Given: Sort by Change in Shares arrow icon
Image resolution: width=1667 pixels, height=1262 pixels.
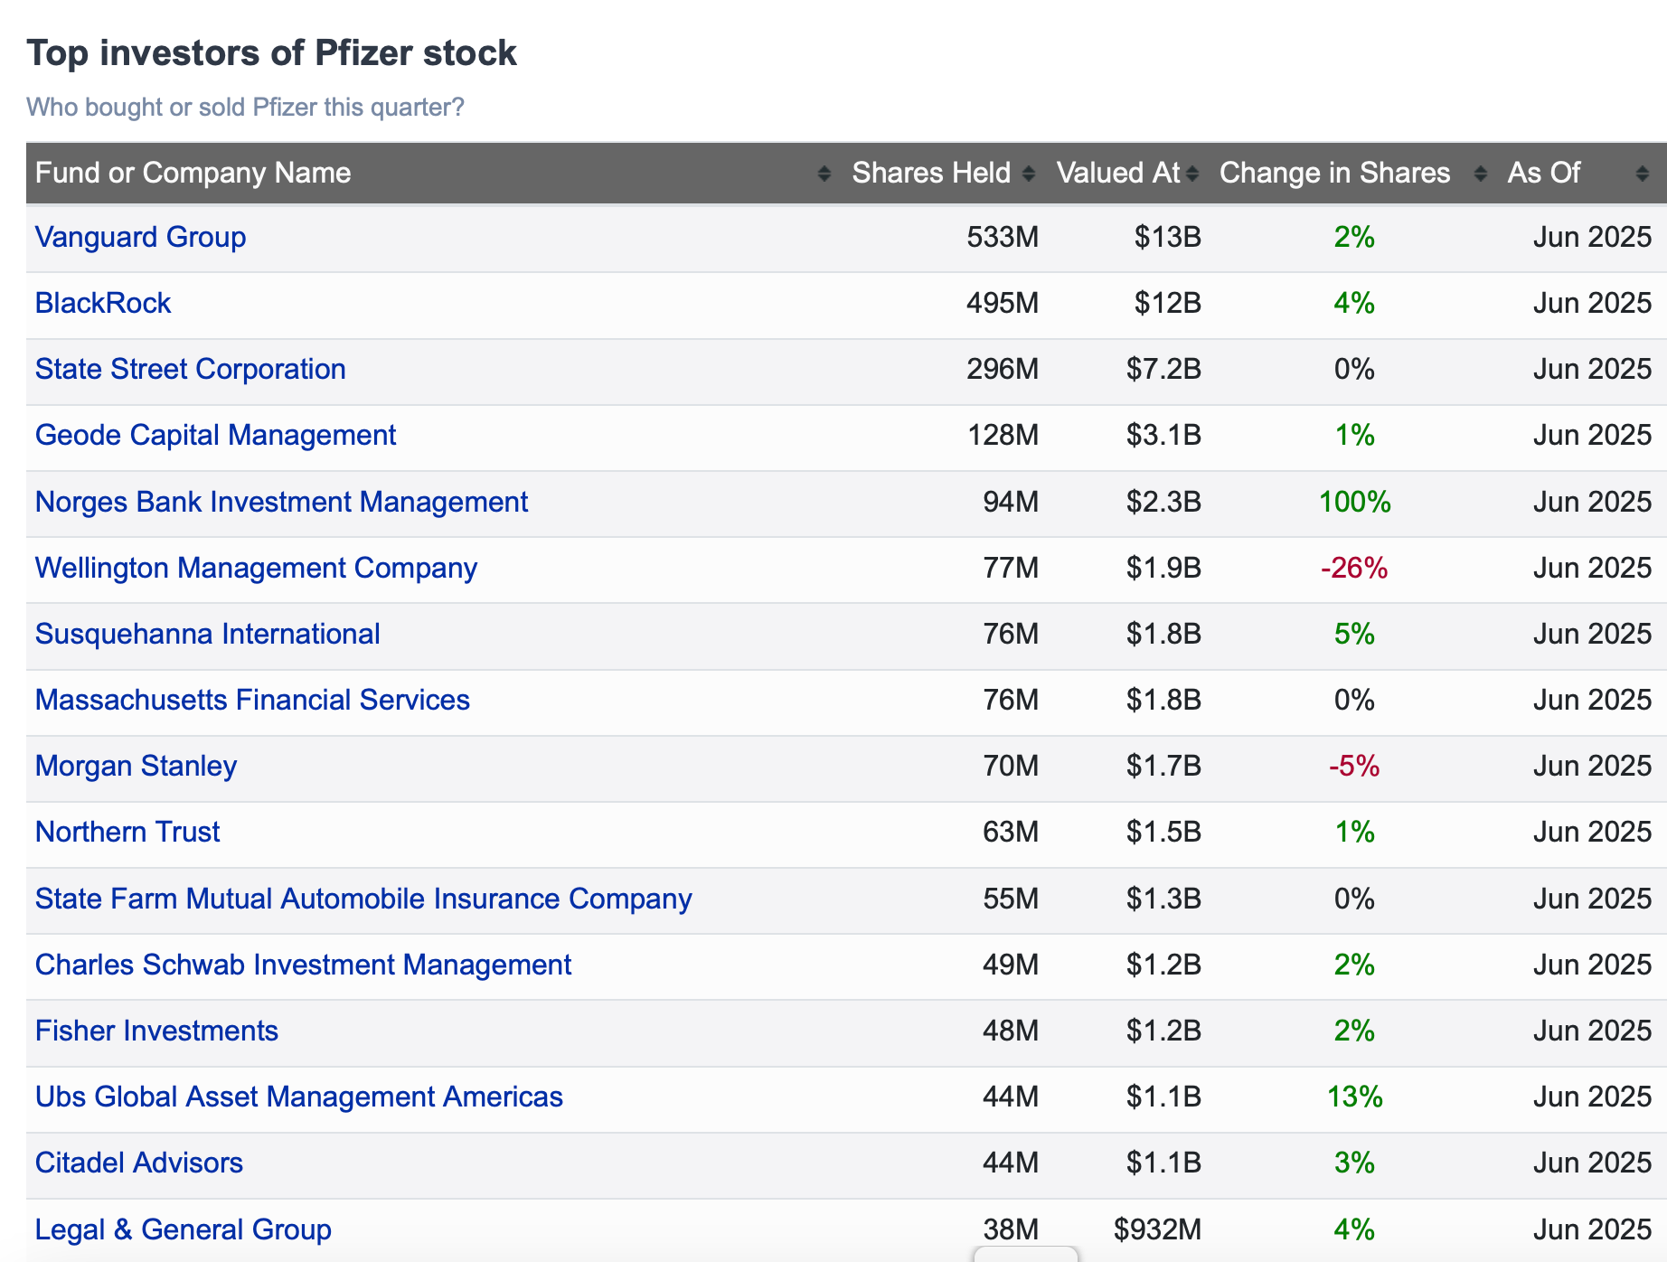Looking at the screenshot, I should click(1480, 174).
